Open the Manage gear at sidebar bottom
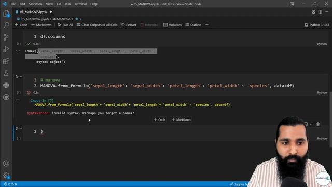The image size is (332, 187). [x=6, y=176]
